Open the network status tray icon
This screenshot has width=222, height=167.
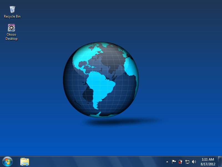tap(187, 162)
